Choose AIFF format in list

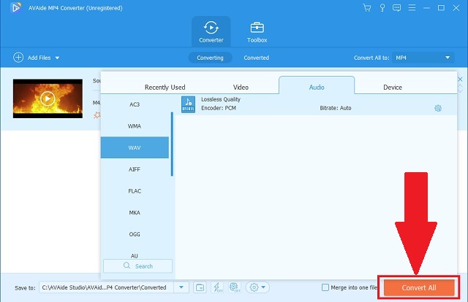[135, 169]
